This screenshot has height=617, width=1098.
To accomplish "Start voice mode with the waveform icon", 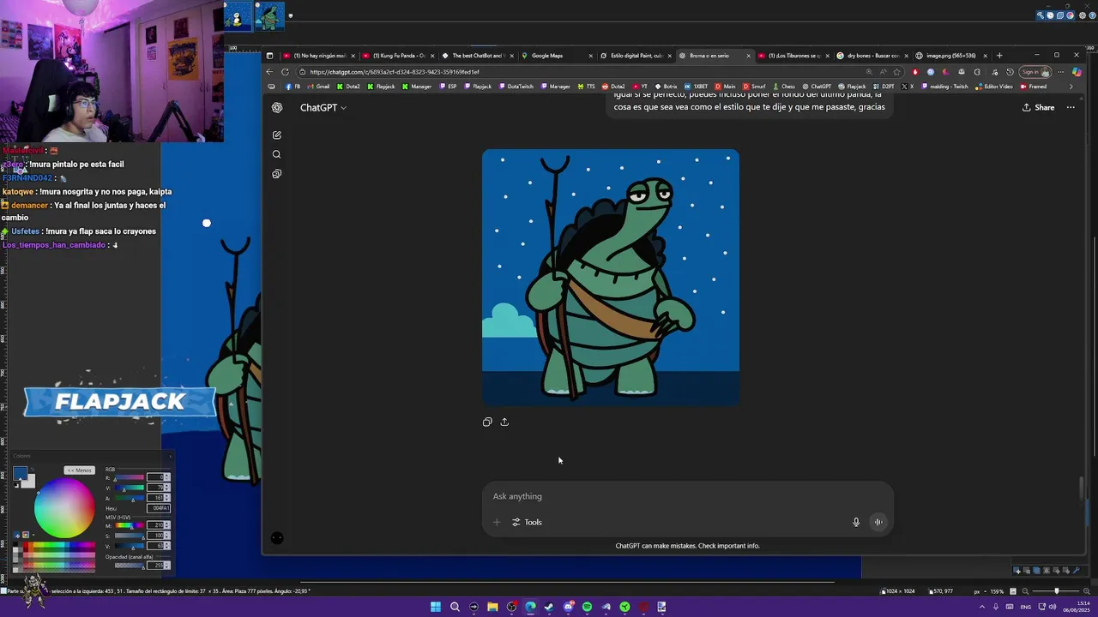I will pyautogui.click(x=878, y=522).
